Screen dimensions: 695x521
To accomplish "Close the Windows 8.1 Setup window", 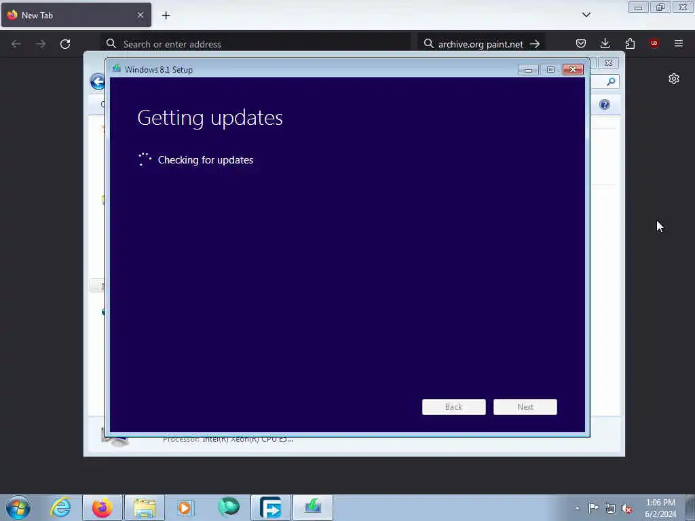I will tap(573, 70).
